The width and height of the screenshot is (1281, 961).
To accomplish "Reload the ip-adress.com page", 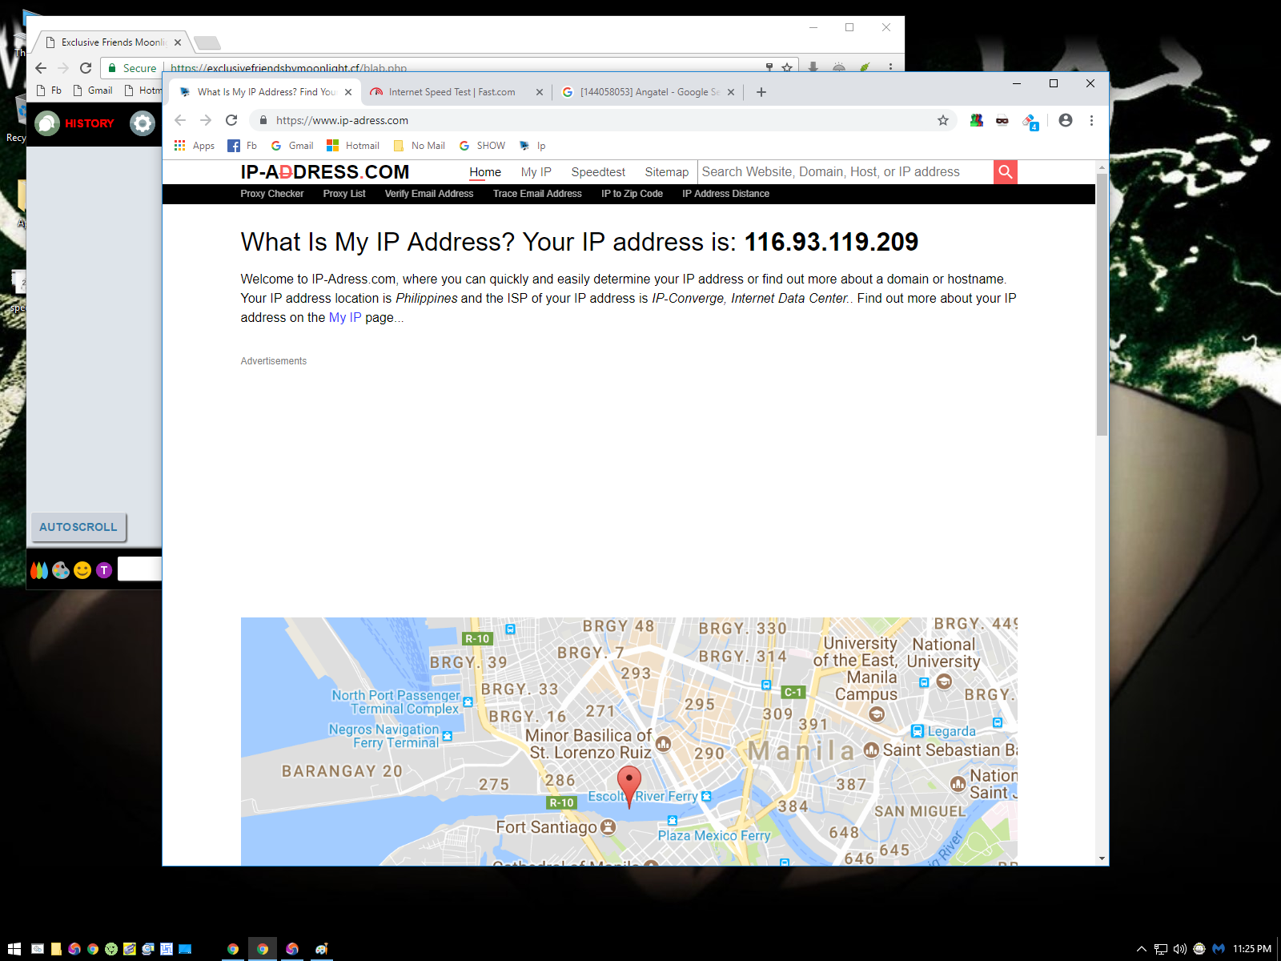I will (231, 120).
